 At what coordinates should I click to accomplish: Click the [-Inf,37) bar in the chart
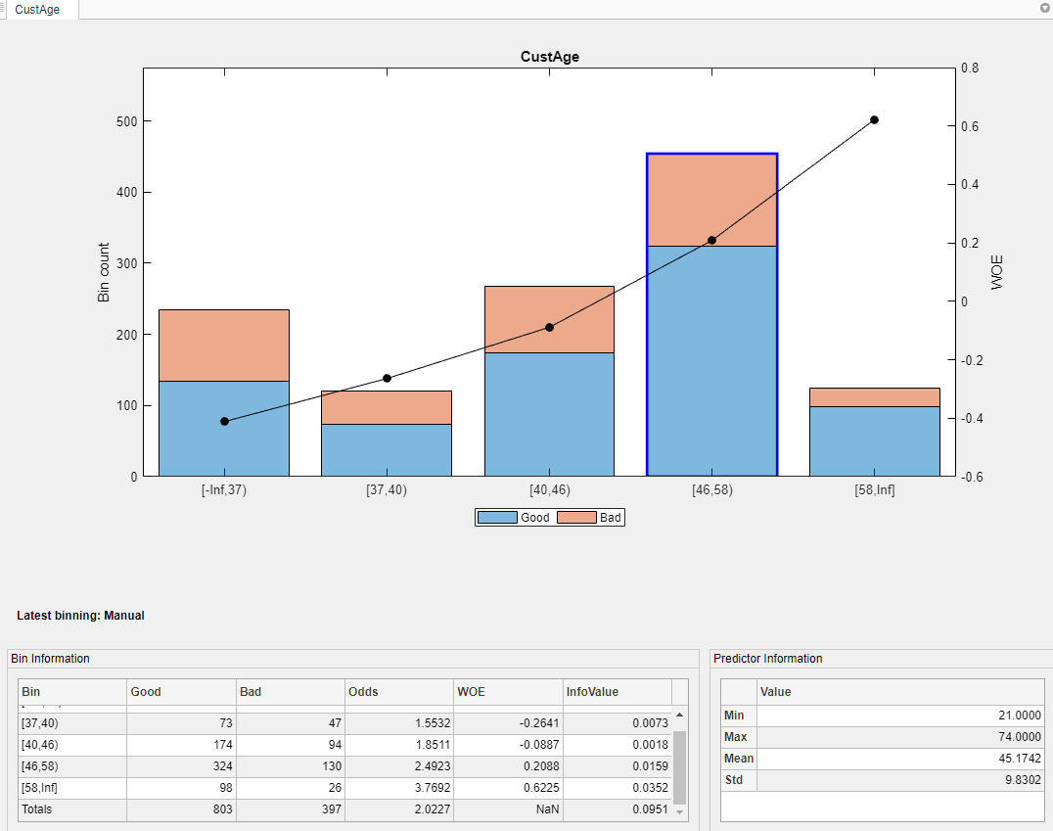(x=223, y=392)
